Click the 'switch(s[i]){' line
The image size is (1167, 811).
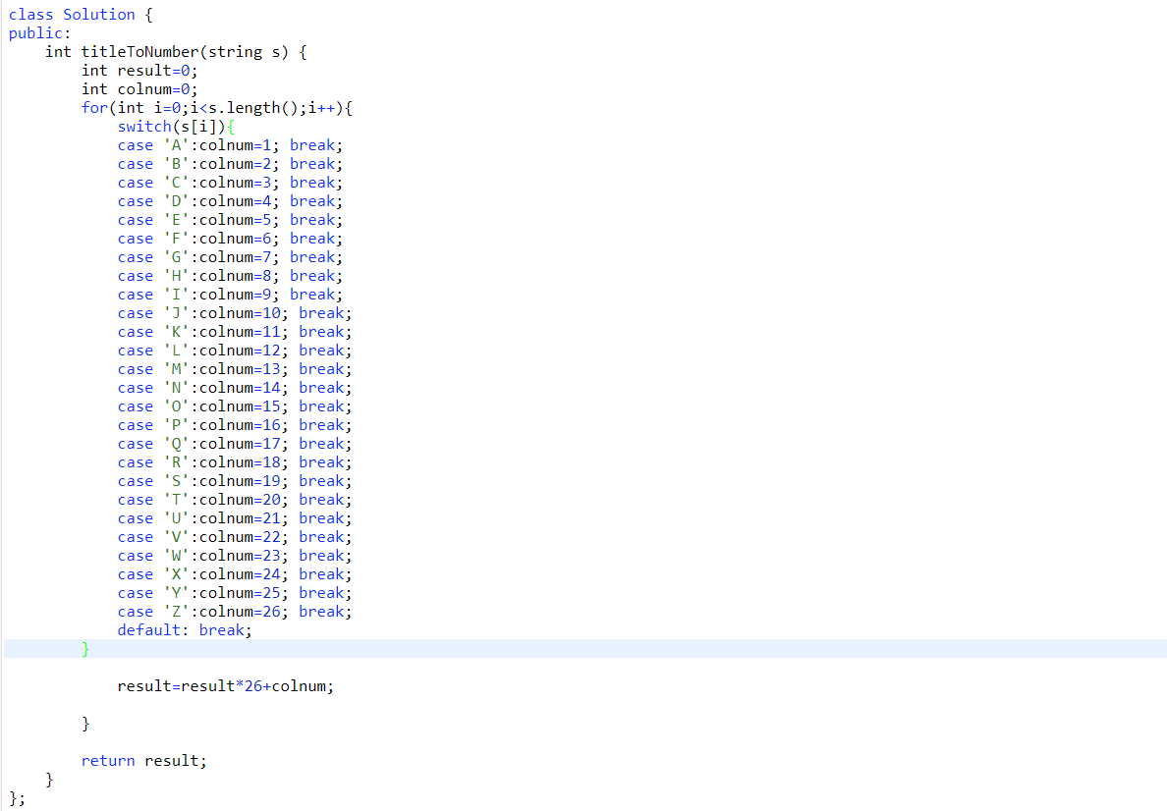click(x=177, y=127)
